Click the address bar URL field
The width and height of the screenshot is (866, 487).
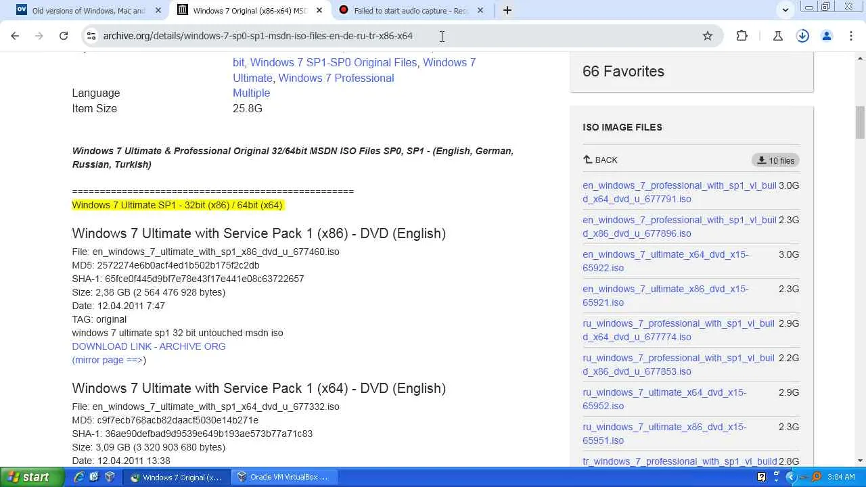(399, 36)
